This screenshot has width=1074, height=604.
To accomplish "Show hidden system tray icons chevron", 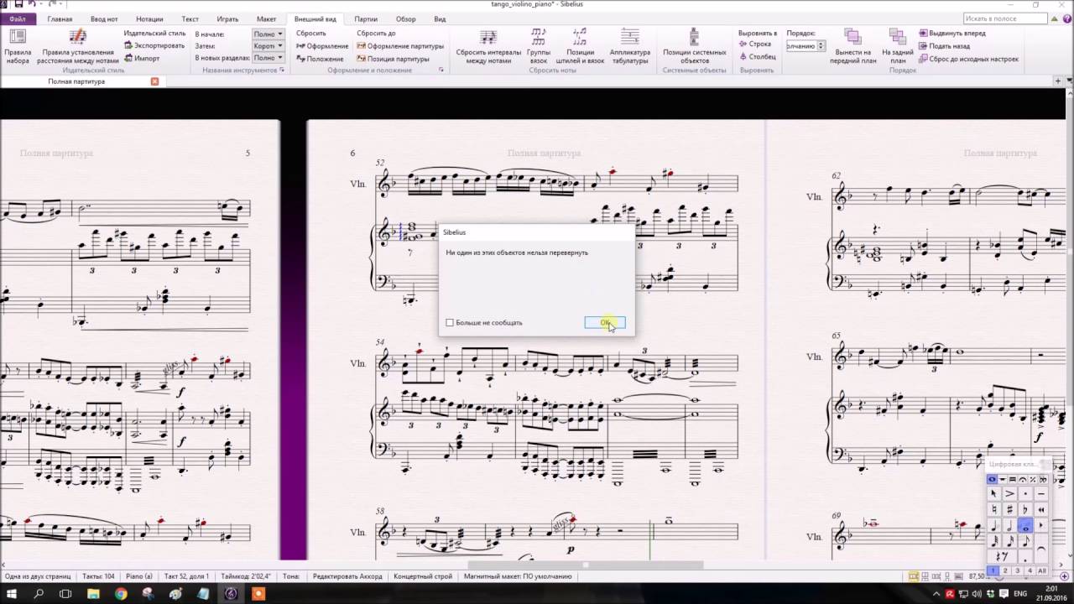I will coord(936,594).
